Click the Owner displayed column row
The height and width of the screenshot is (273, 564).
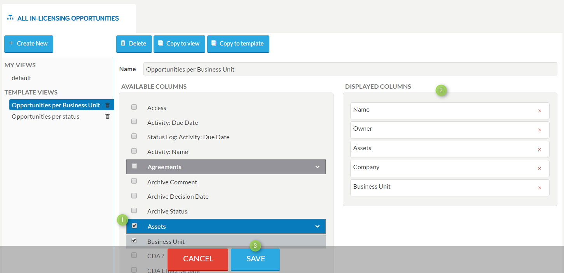pyautogui.click(x=450, y=130)
